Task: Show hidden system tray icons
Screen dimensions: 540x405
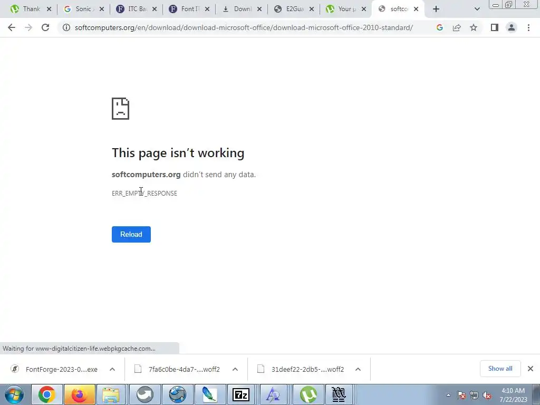Action: coord(448,396)
